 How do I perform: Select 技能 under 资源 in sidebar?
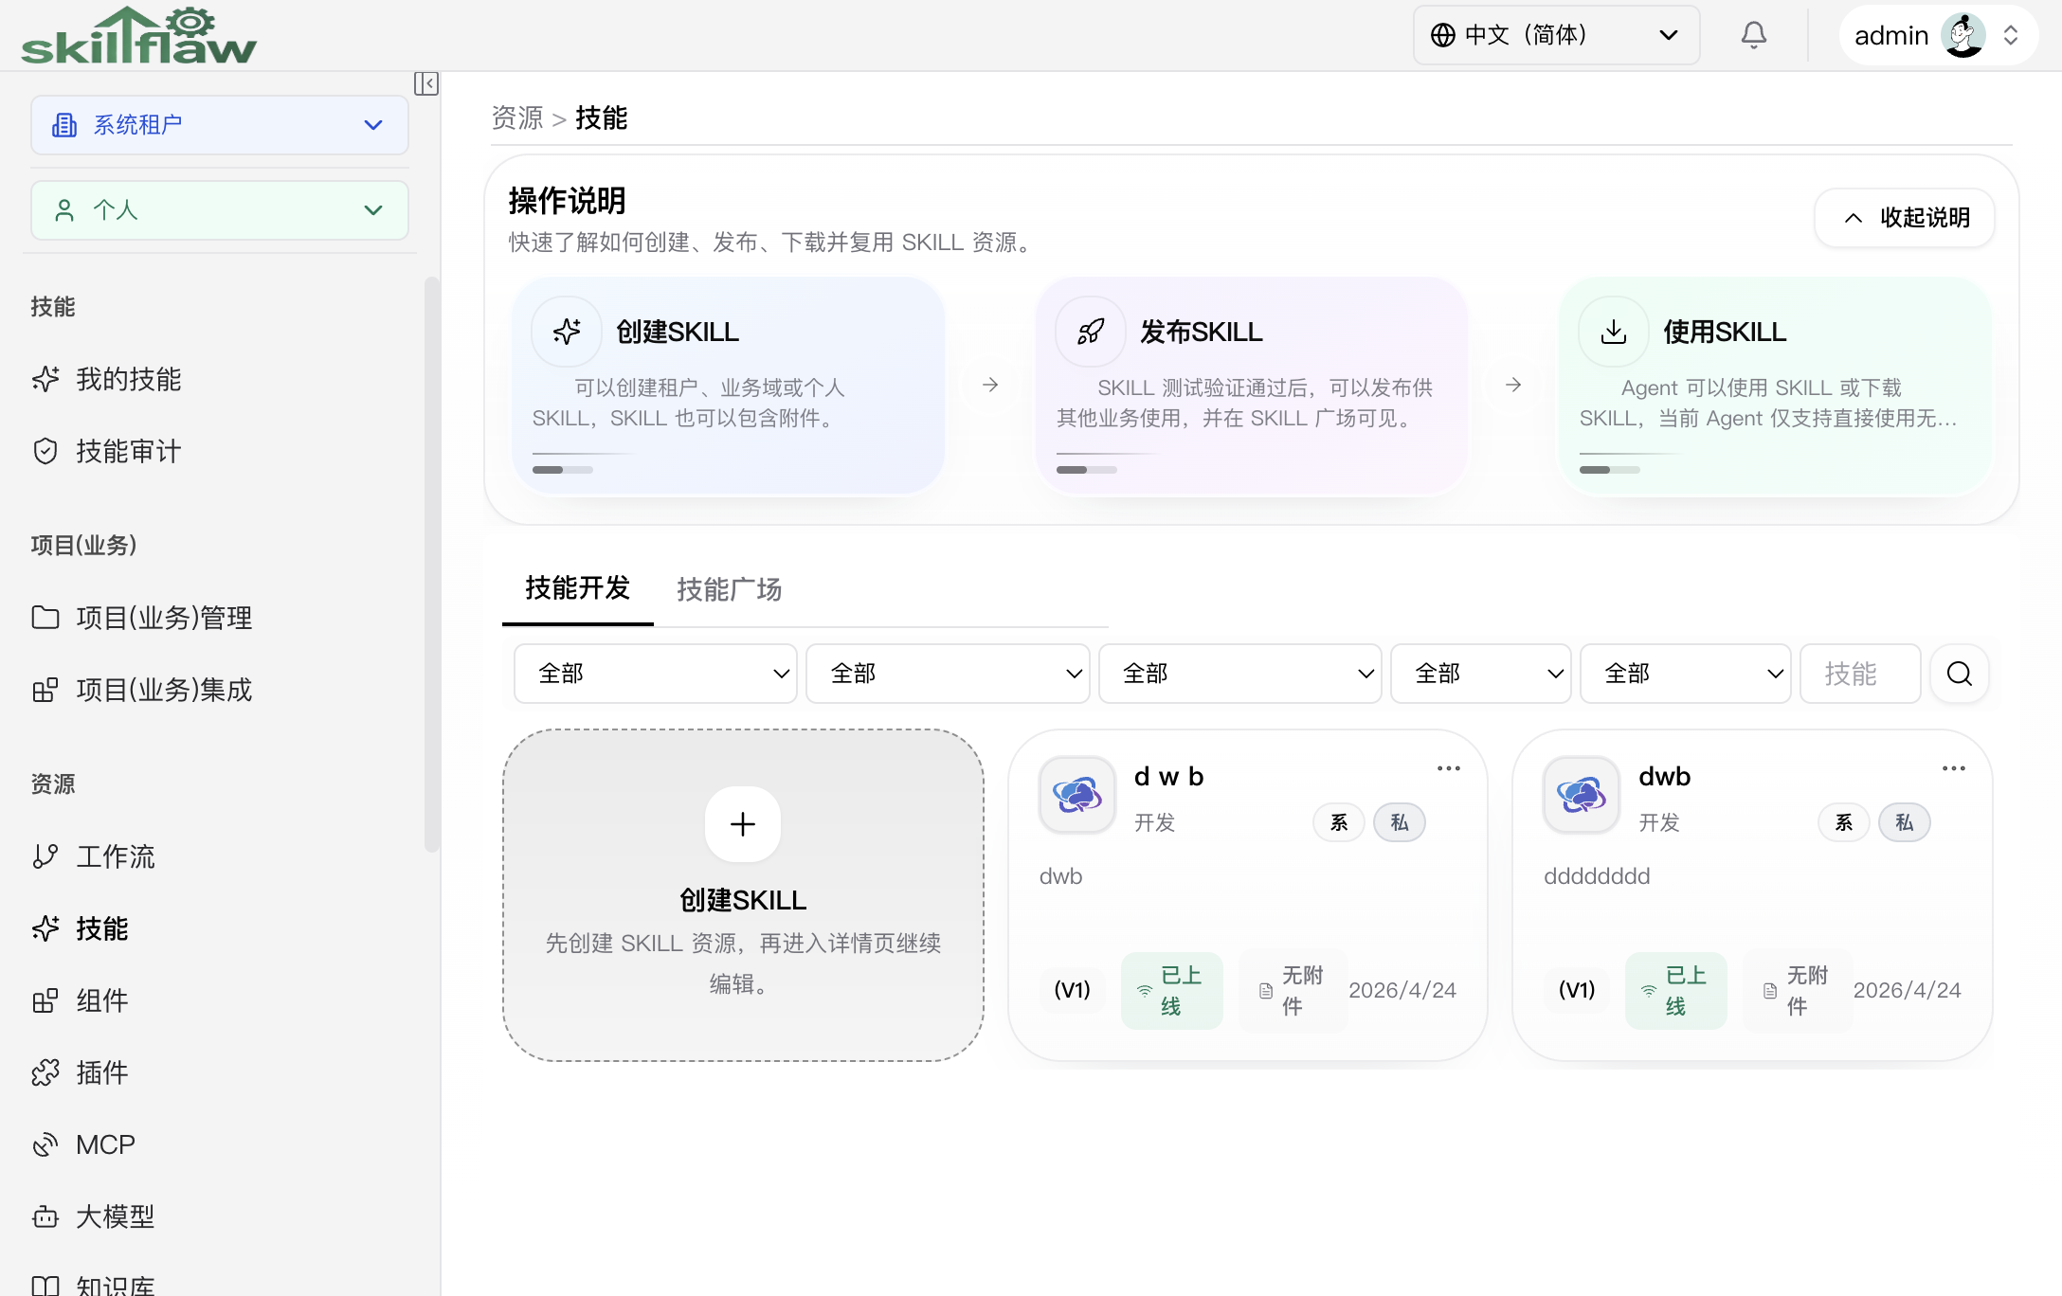220,928
